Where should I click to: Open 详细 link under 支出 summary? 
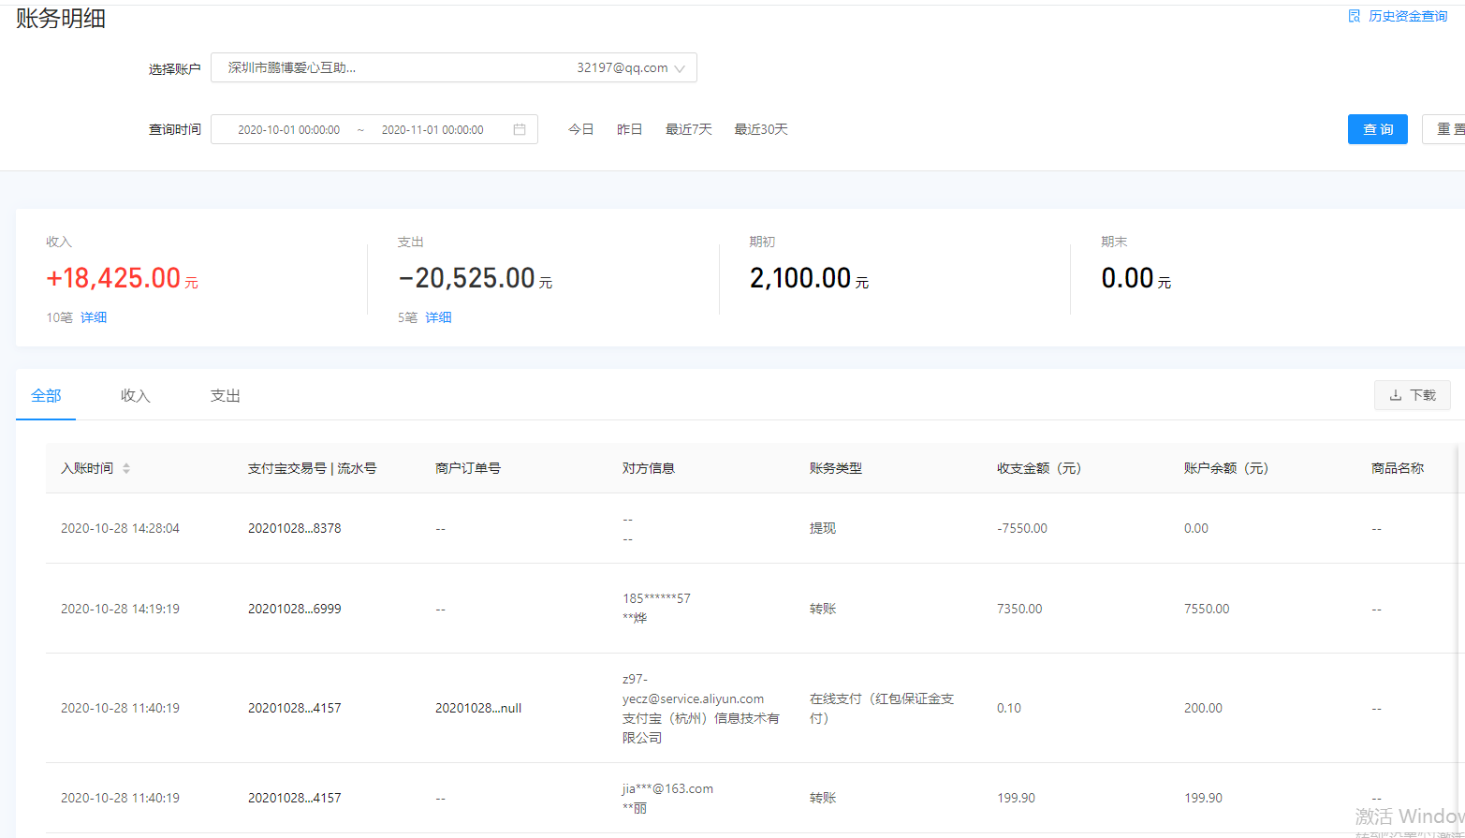(438, 317)
